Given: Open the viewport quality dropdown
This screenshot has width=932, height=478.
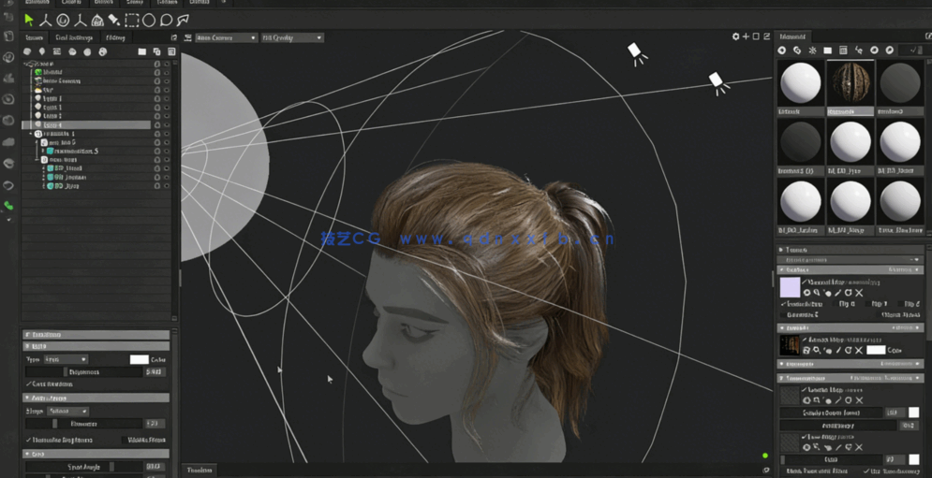Looking at the screenshot, I should (292, 37).
